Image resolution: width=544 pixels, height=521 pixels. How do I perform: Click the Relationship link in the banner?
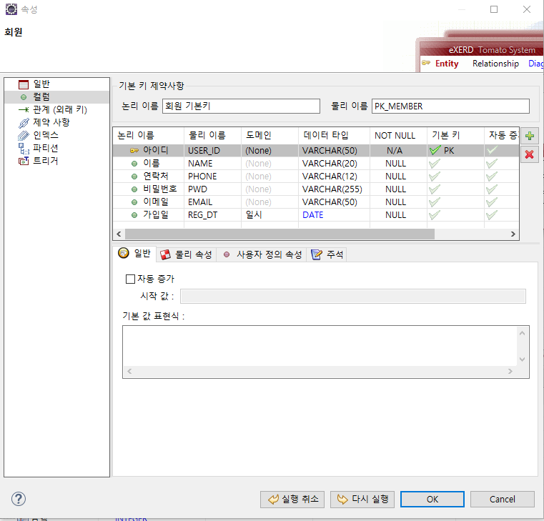tap(495, 64)
